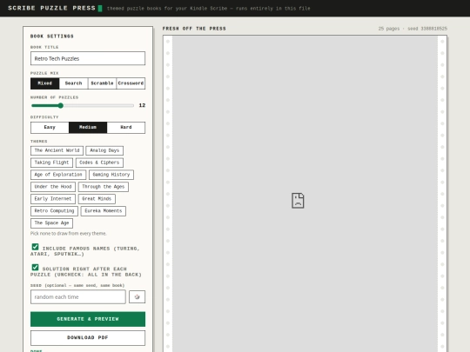Toggle The Ancient World theme
Image resolution: width=470 pixels, height=352 pixels.
[57, 150]
